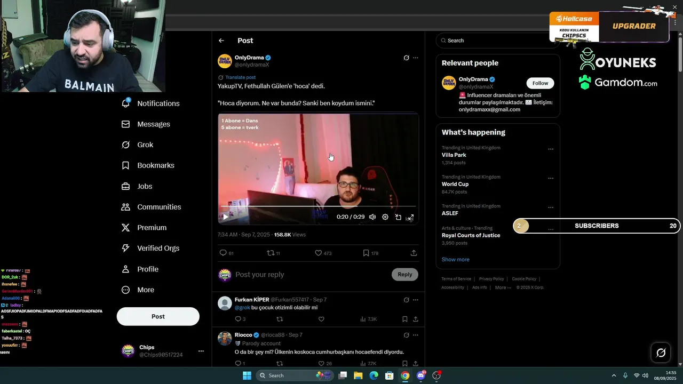Viewport: 683px width, 384px height.
Task: Show hidden system tray icons
Action: point(614,375)
